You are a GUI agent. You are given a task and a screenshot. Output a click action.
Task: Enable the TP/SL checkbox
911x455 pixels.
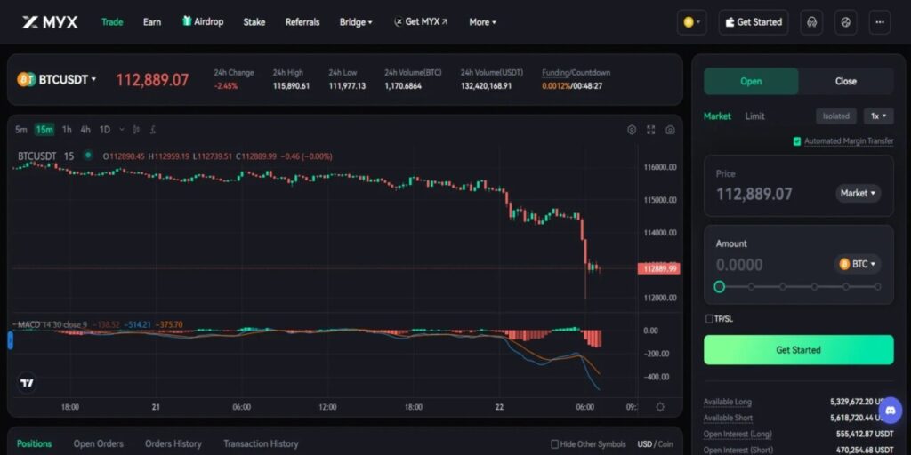[x=709, y=318]
